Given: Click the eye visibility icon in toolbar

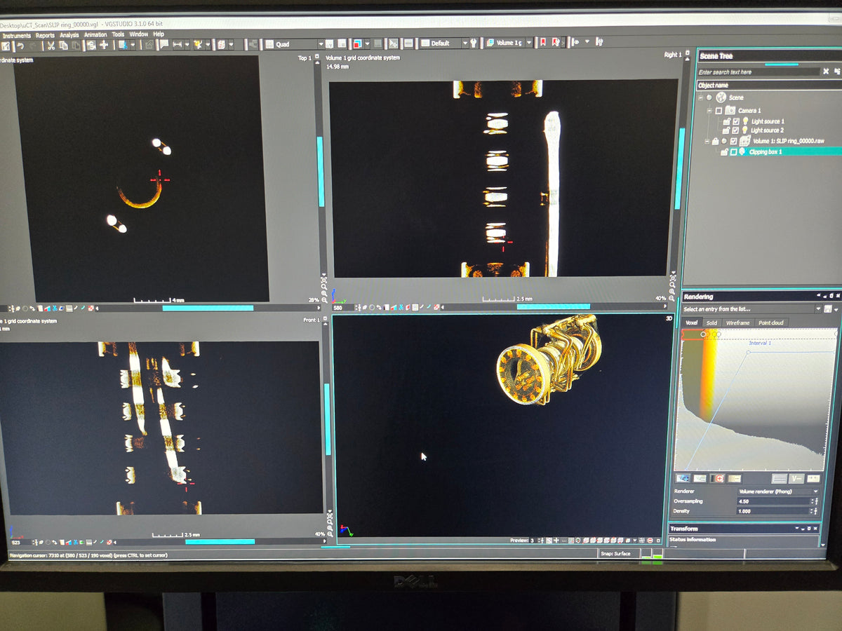Looking at the screenshot, I should point(577,43).
